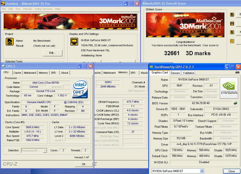The height and width of the screenshot is (174, 241).
Task: Click the 3DMark2001 banner in the Overall Score window
Action: [x=185, y=25]
